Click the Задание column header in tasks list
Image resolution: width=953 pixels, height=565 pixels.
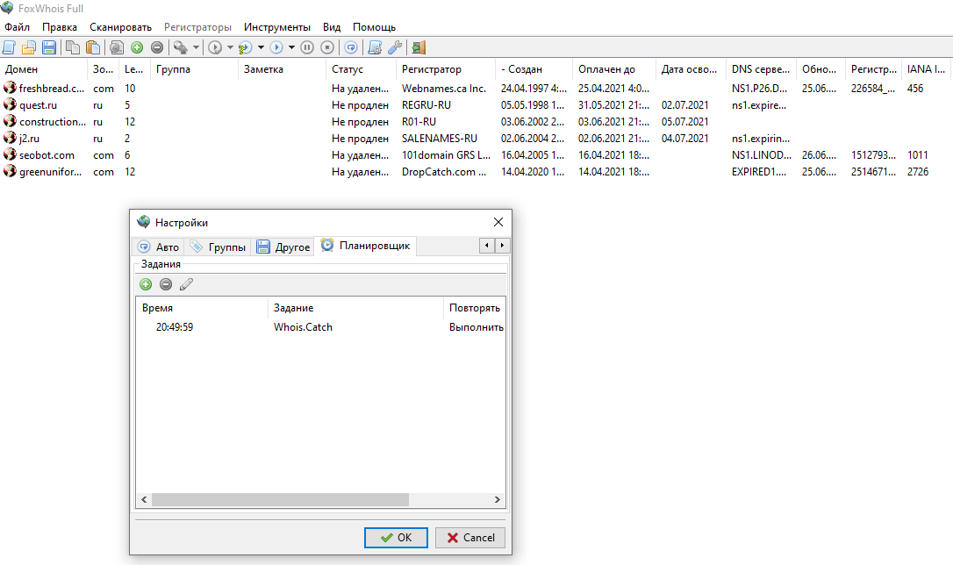(355, 308)
